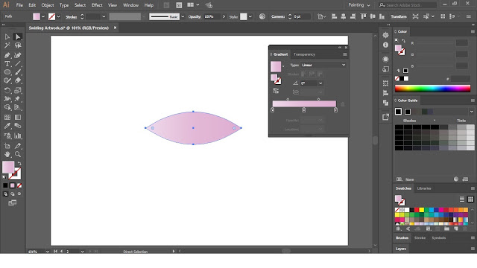
Task: Select the middle gradient stop
Action: coord(303,110)
